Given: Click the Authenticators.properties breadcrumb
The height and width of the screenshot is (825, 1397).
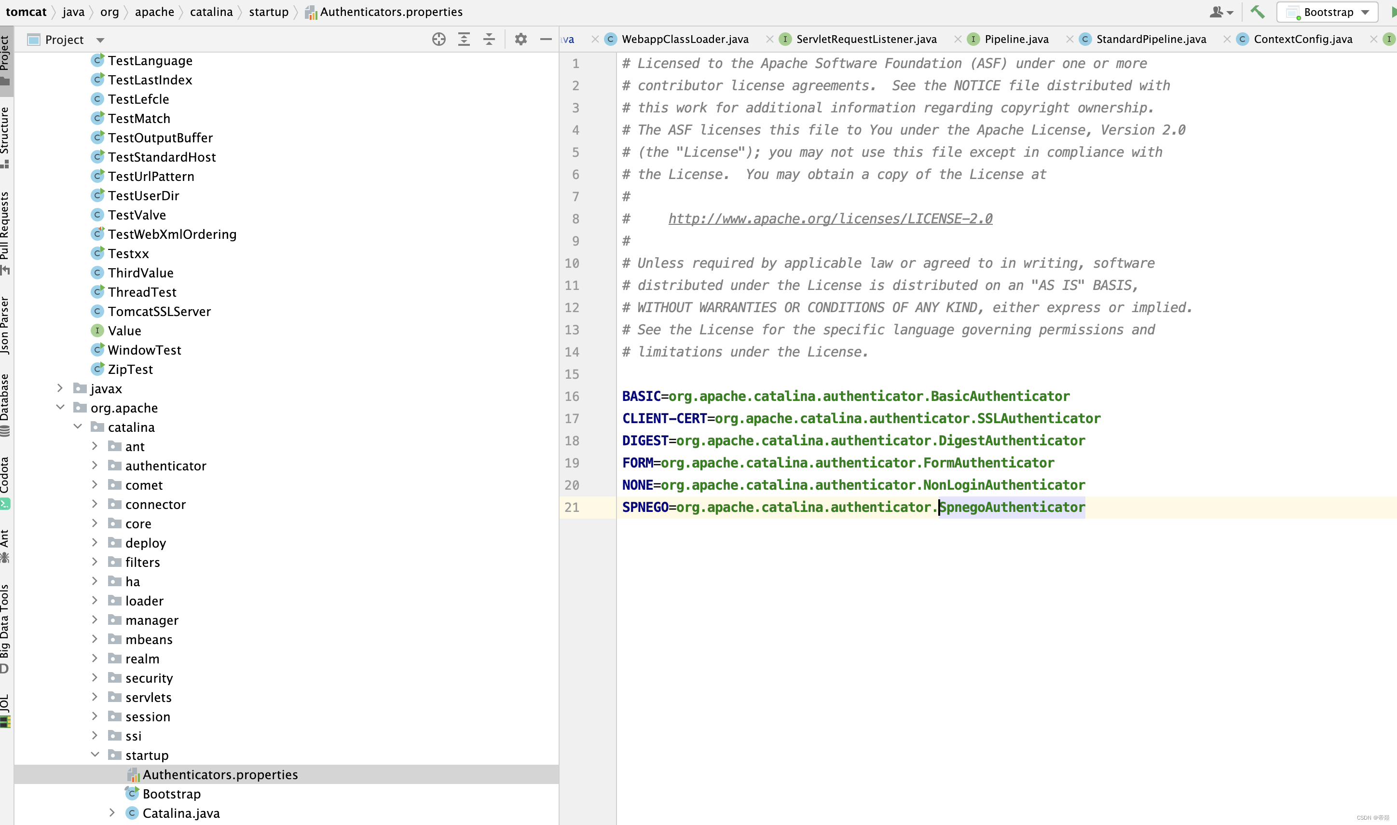Looking at the screenshot, I should coord(384,12).
